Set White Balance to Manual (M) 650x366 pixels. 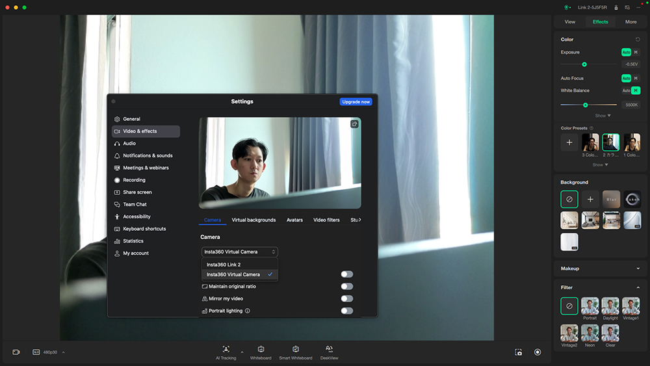click(636, 90)
